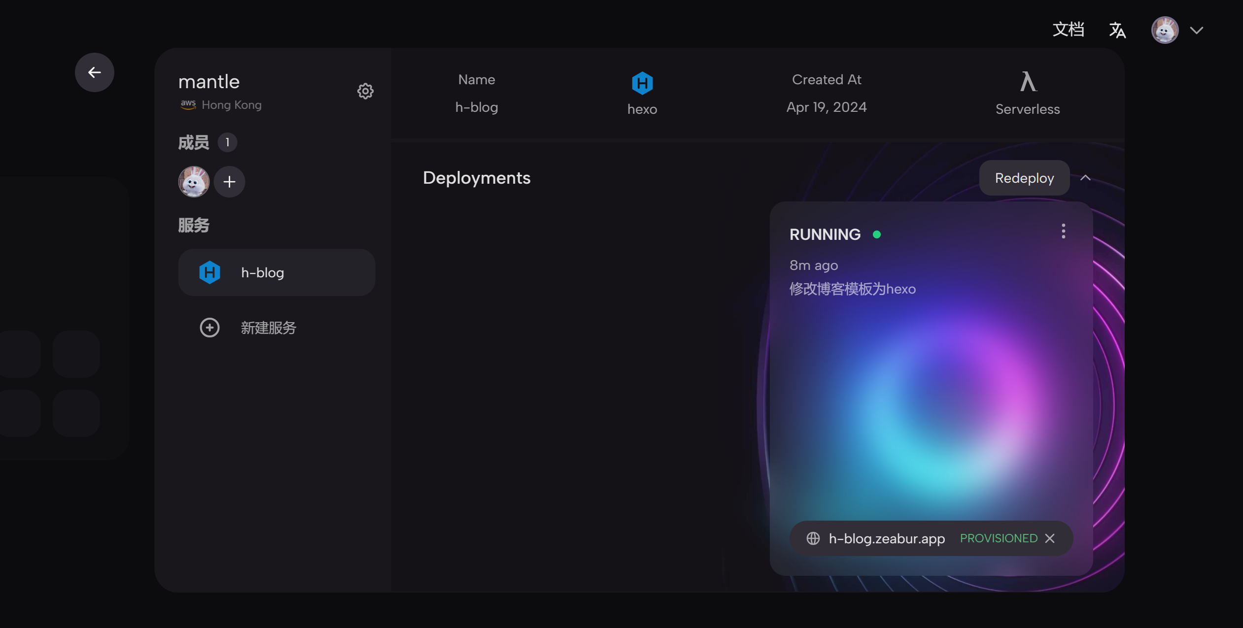
Task: Open the user avatar menu
Action: (1165, 30)
